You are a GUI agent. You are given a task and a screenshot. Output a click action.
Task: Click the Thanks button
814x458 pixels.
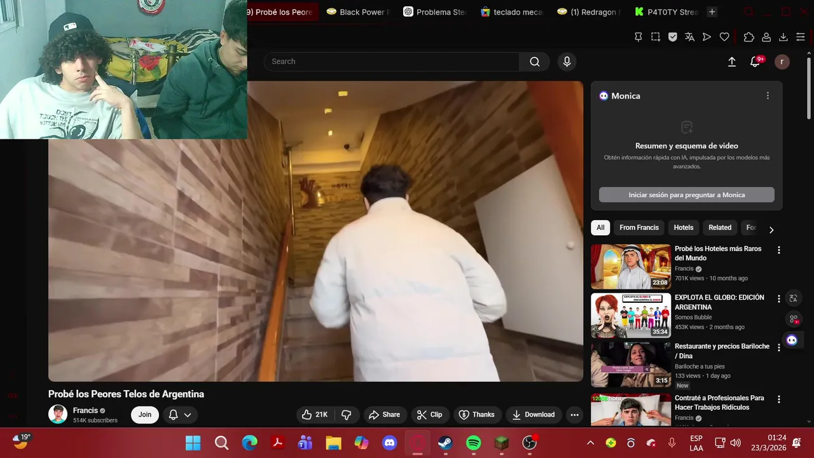click(x=477, y=415)
